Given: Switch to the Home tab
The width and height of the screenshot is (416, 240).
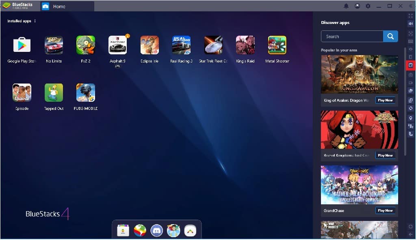Looking at the screenshot, I should click(x=67, y=6).
